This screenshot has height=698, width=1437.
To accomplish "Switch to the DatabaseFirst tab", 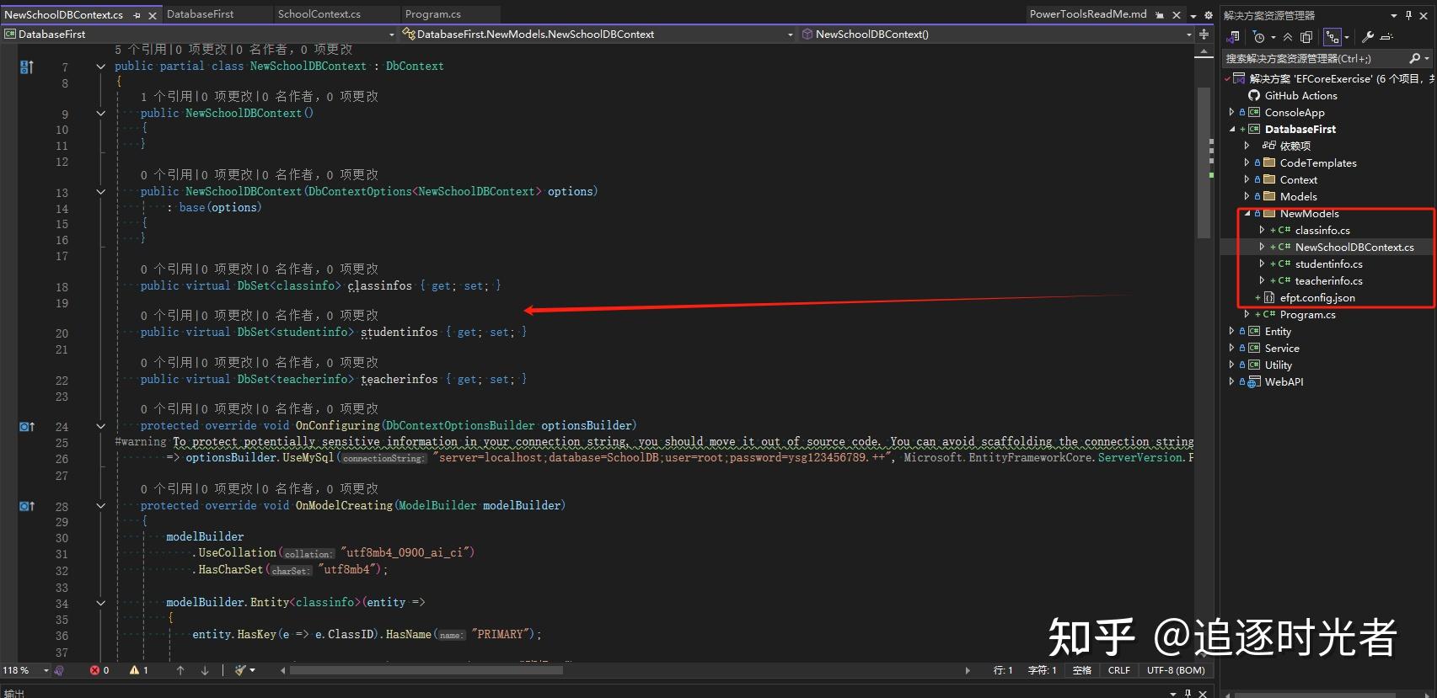I will click(x=201, y=14).
